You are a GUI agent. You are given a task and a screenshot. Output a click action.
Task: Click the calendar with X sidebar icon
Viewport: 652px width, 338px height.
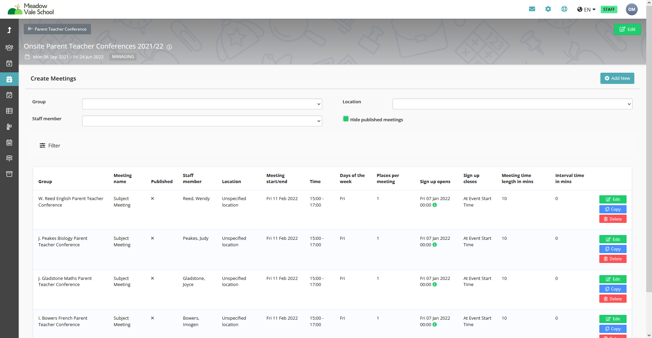[9, 64]
